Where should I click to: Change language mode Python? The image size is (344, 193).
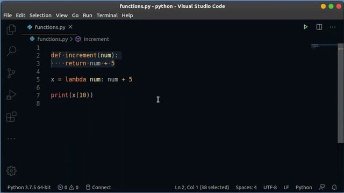pyautogui.click(x=304, y=187)
